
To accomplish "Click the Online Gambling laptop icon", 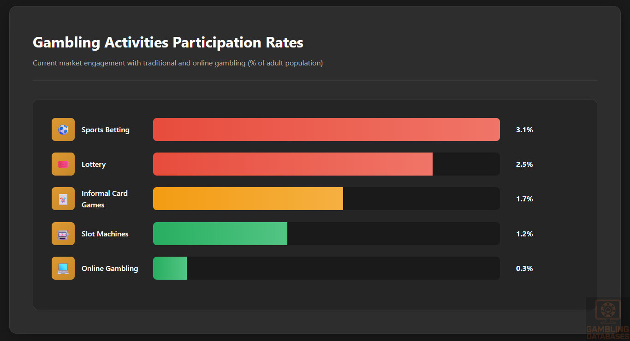I will (x=63, y=268).
